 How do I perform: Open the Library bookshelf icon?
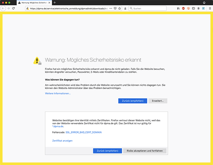[178, 9]
